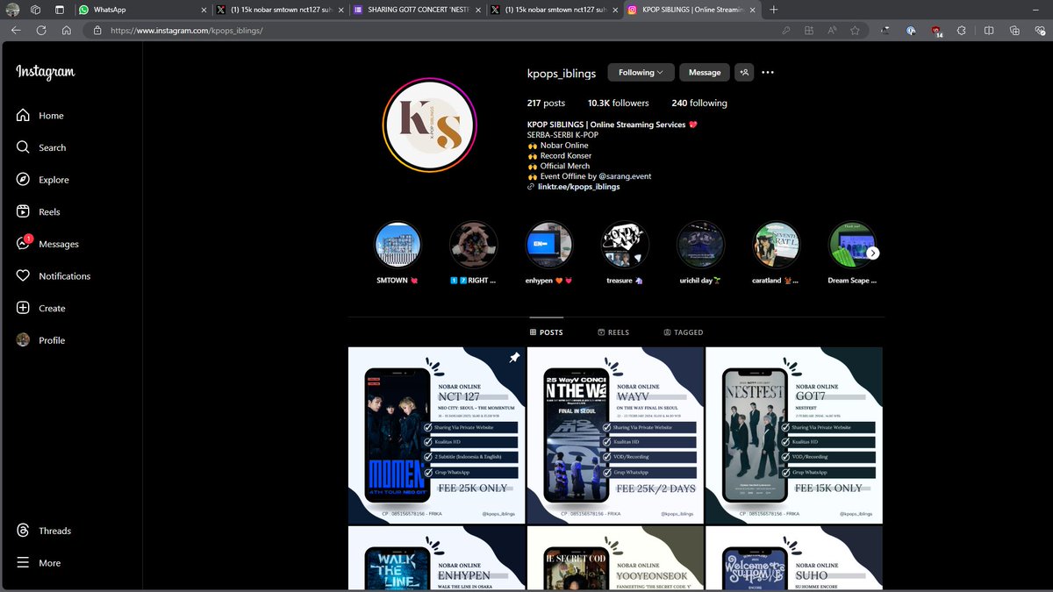
Task: Refresh the Instagram page
Action: (41, 30)
